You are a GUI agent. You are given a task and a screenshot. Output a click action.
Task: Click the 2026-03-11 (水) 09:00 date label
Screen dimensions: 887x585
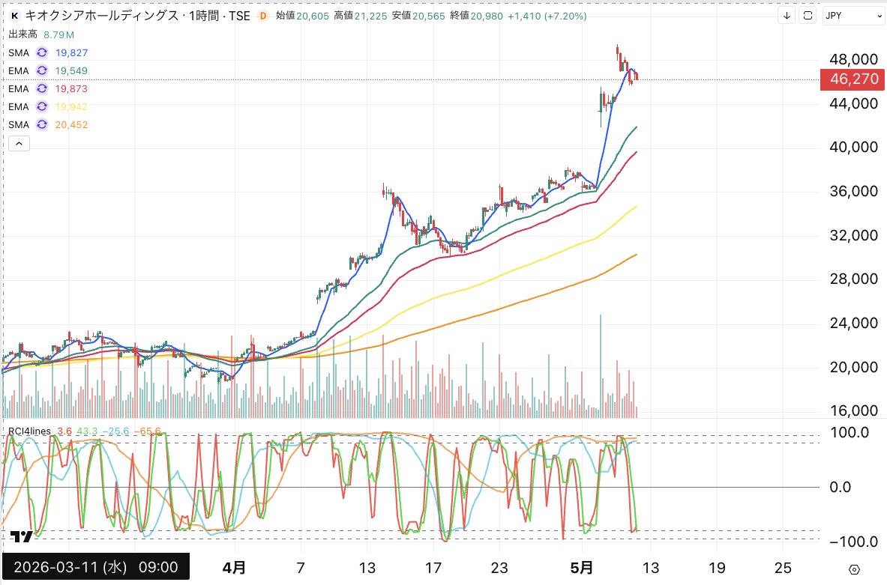96,567
